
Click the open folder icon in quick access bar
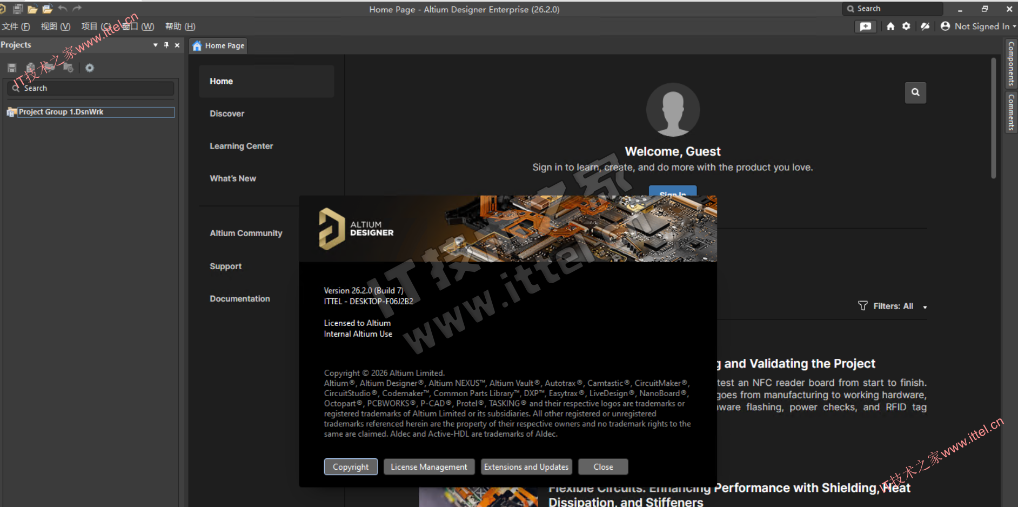coord(32,9)
